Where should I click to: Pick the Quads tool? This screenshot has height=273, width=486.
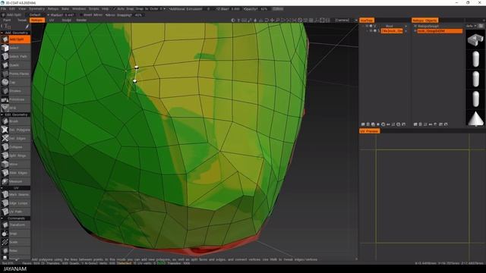[15, 65]
